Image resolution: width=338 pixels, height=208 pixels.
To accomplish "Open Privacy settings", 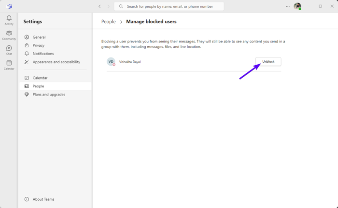I will 39,45.
